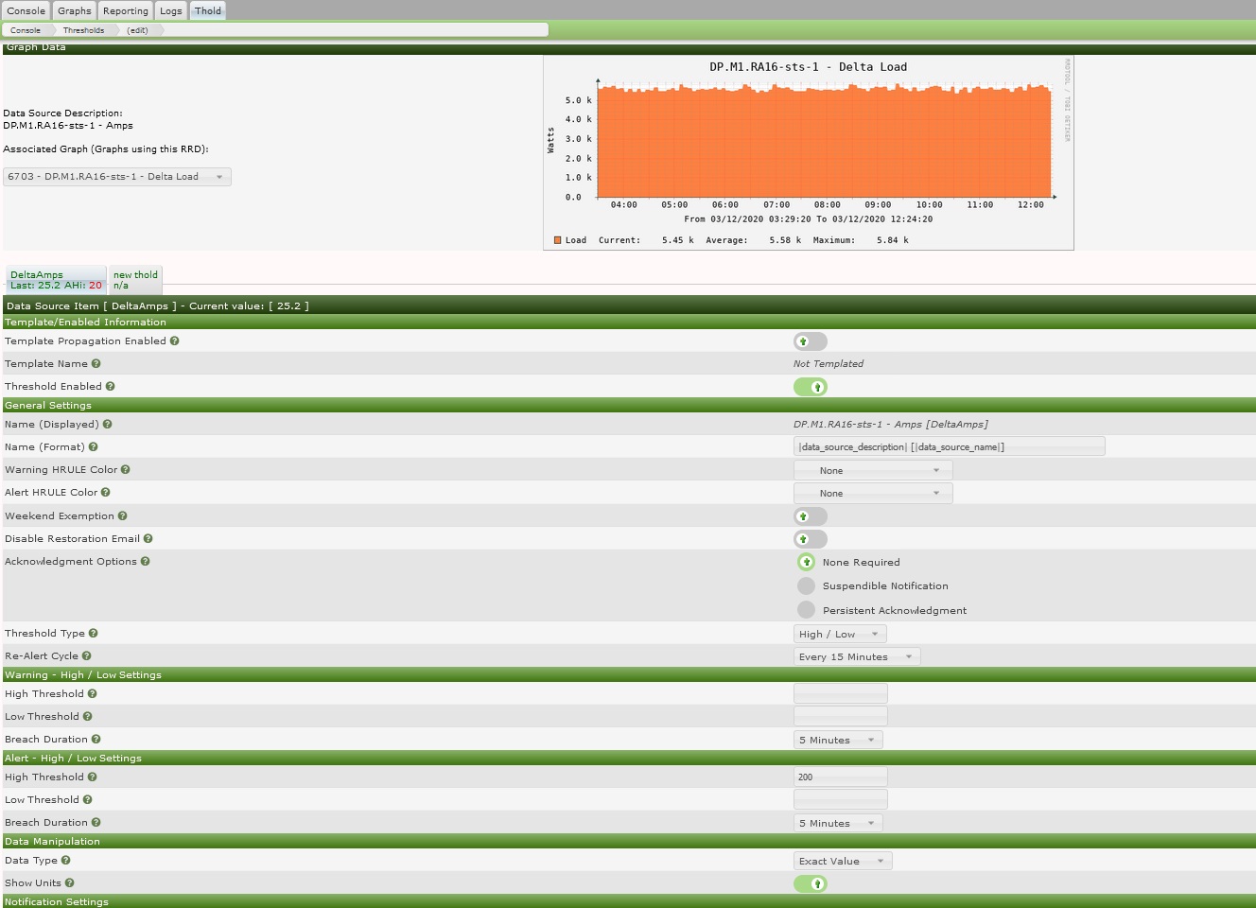This screenshot has height=908, width=1256.
Task: Open help for Warning HRULE Color setting
Action: tap(126, 469)
